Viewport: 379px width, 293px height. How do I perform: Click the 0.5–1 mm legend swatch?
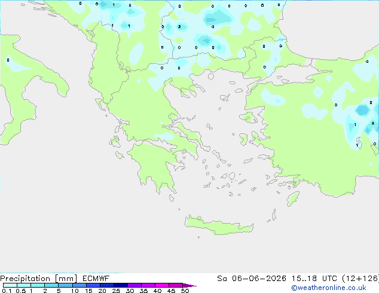click(24, 285)
